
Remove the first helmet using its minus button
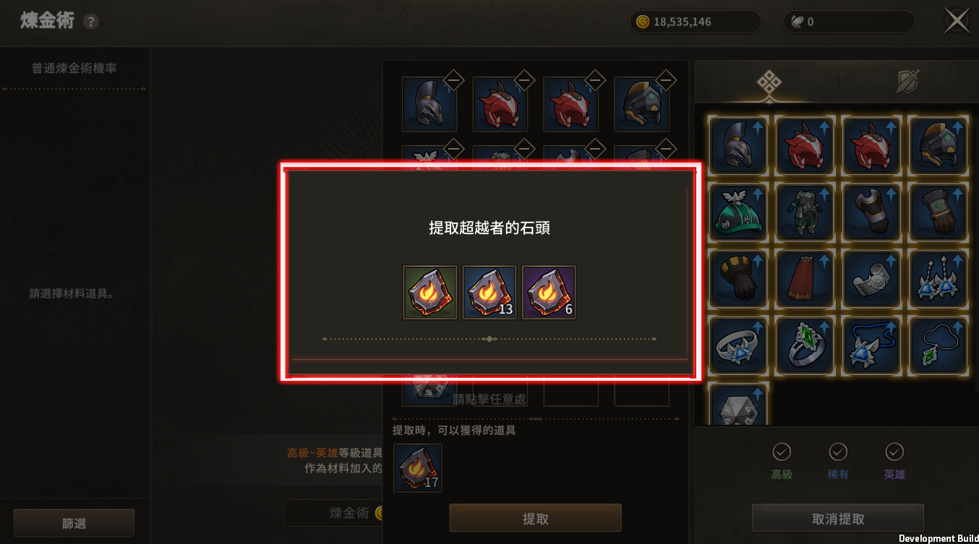[x=453, y=79]
